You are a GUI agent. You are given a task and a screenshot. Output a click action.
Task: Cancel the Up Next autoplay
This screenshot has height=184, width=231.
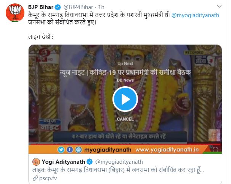click(x=125, y=119)
